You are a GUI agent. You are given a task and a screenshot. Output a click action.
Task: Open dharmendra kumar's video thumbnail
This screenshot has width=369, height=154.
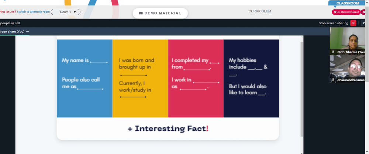pos(347,69)
